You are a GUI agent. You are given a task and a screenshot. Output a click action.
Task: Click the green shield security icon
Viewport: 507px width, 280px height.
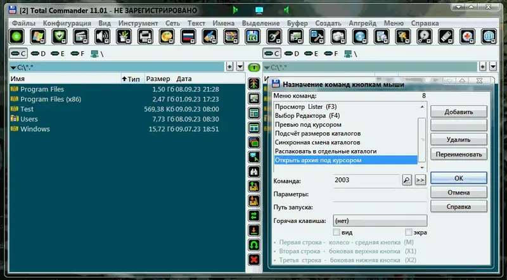[x=59, y=37]
